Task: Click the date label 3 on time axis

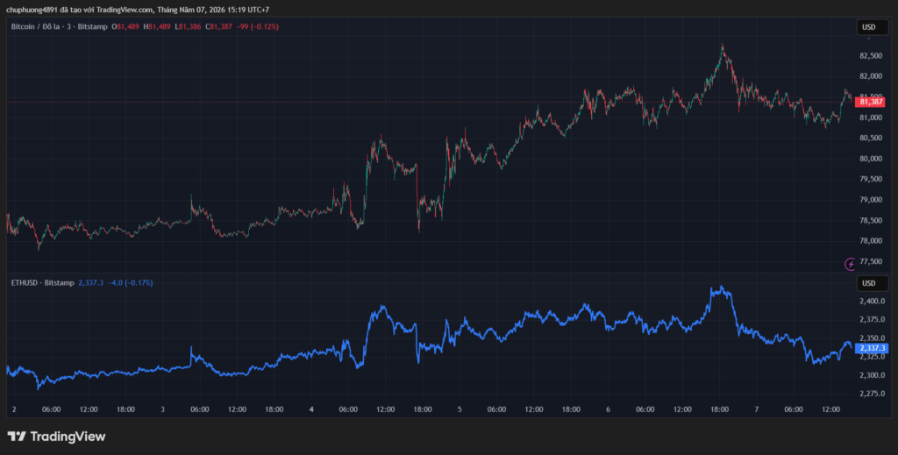Action: (162, 409)
